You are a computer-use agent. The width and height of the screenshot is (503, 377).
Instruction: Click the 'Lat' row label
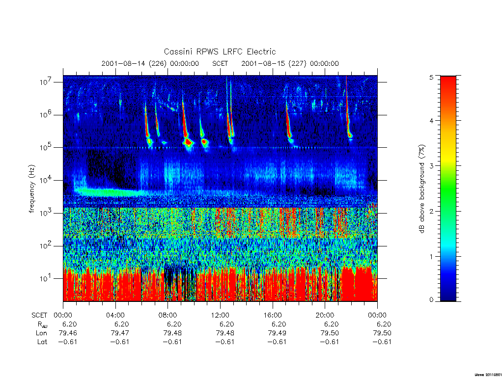[x=42, y=342]
